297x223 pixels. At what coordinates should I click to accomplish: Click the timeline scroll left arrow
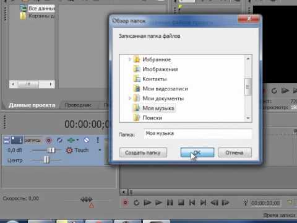click(124, 192)
